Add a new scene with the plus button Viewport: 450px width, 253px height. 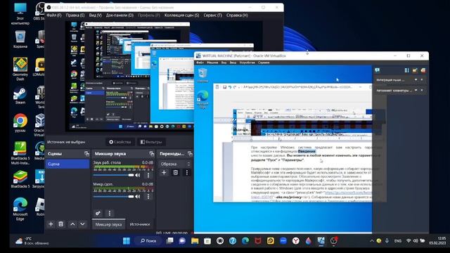(51, 224)
